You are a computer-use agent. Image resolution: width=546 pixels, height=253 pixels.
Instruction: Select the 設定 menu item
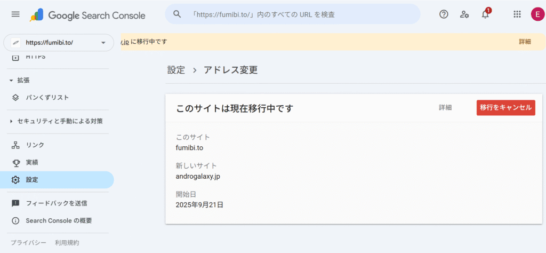tap(57, 180)
